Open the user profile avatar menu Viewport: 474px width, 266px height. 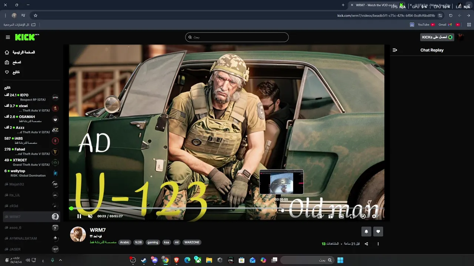(x=461, y=37)
